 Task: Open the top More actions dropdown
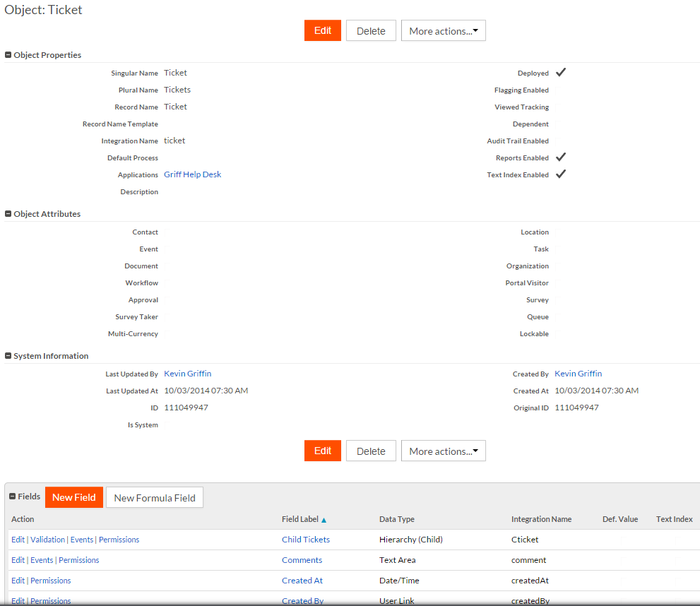click(x=443, y=30)
